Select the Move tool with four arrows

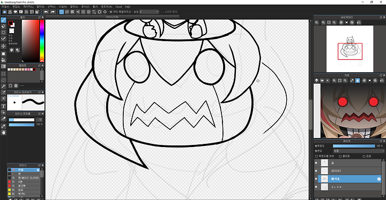pos(3,46)
